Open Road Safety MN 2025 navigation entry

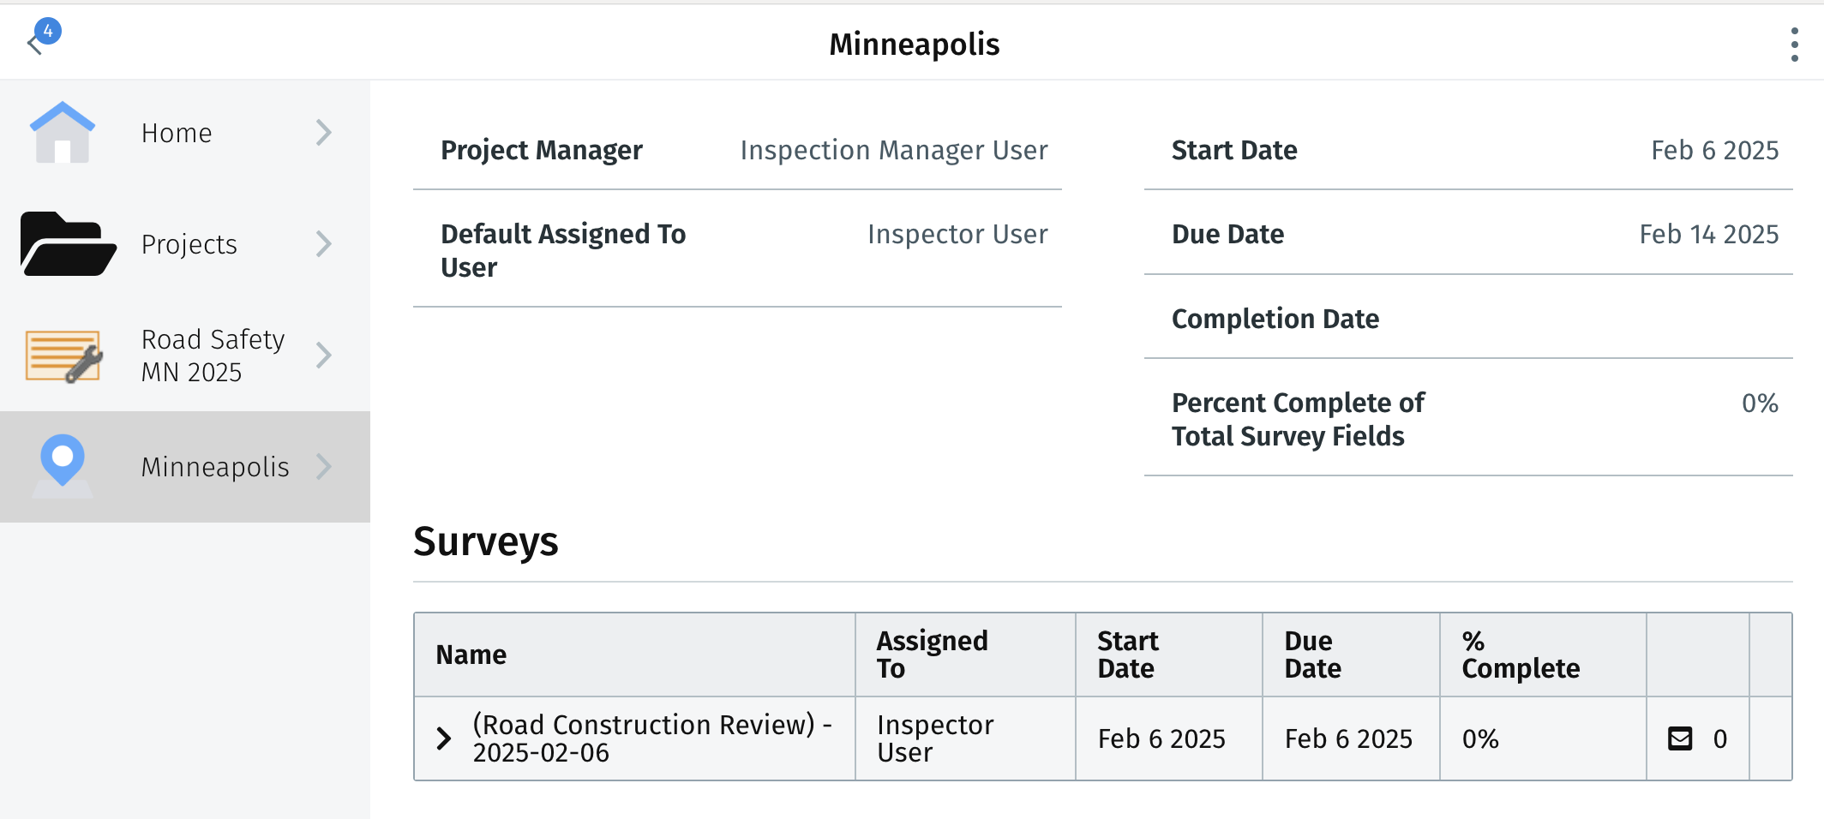coord(185,356)
